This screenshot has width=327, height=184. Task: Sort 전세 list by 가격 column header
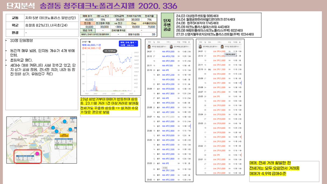point(219,42)
